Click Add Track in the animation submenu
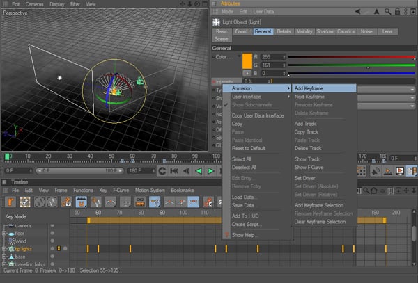This screenshot has height=283, width=418. (x=304, y=122)
